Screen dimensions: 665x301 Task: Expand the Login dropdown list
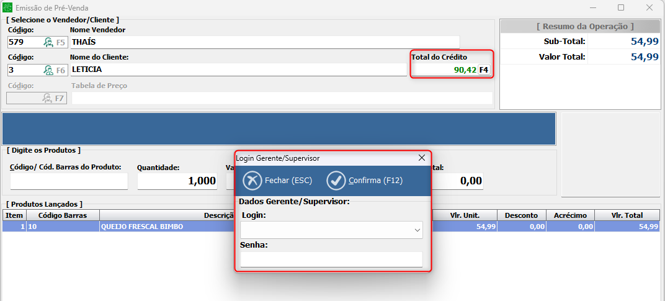(x=416, y=230)
